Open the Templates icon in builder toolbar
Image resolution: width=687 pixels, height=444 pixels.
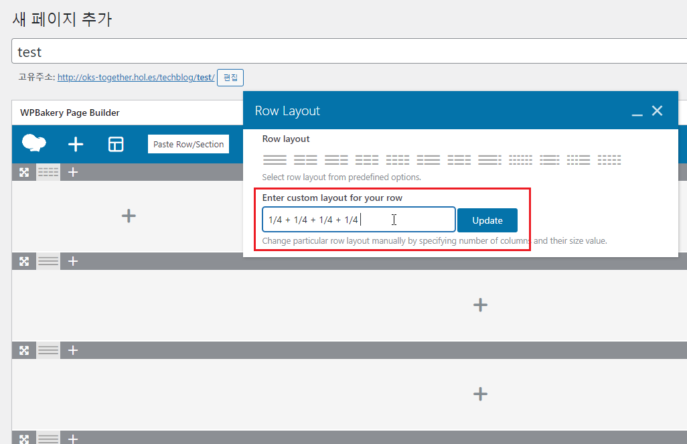116,144
